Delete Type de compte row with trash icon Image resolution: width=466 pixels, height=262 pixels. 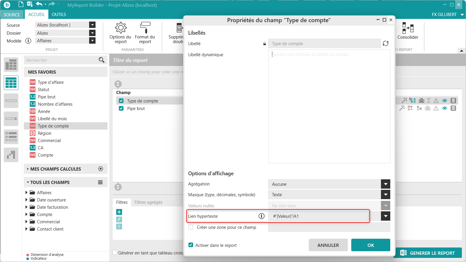(x=453, y=101)
